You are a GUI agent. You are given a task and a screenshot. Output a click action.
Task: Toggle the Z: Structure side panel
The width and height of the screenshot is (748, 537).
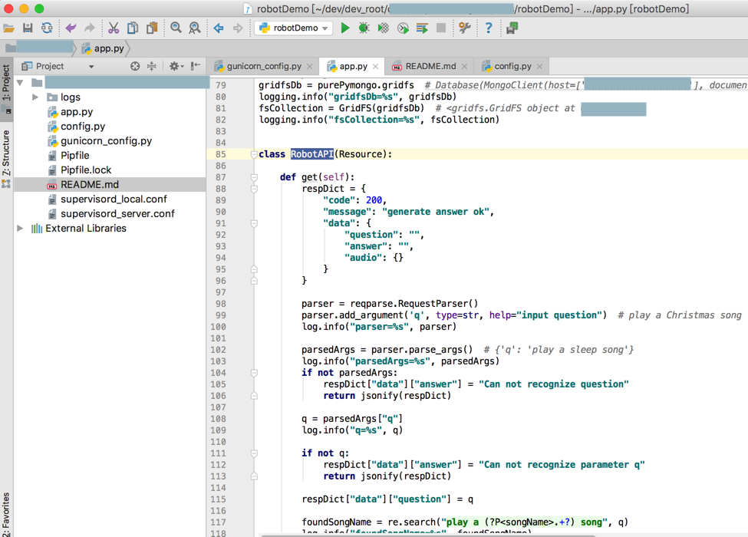coord(6,153)
